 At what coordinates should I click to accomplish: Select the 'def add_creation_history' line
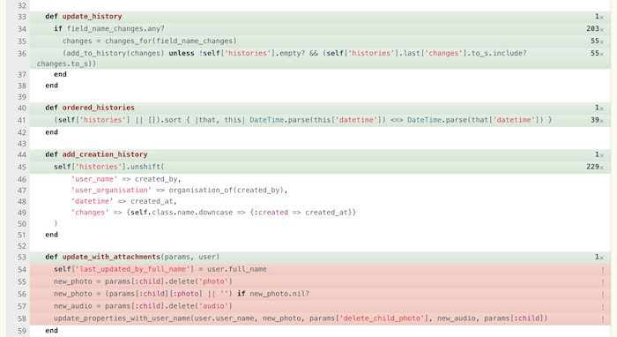(320, 154)
